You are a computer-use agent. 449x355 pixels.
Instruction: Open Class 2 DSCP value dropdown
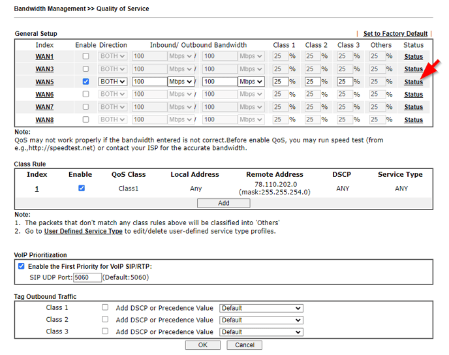click(261, 320)
